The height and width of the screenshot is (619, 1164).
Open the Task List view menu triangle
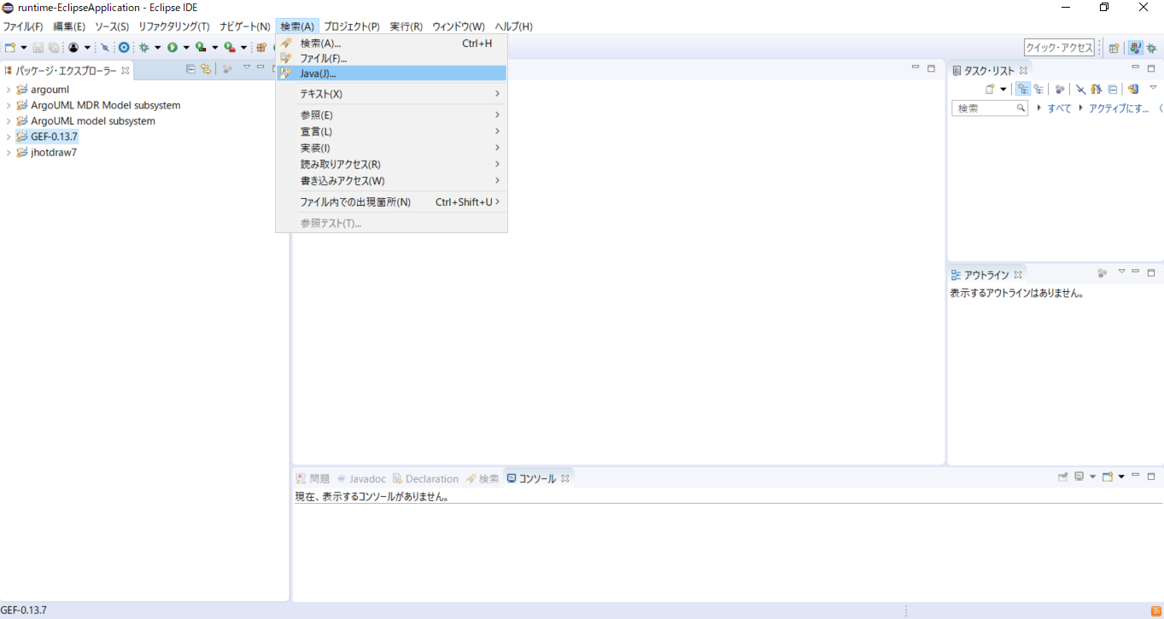click(x=1153, y=87)
